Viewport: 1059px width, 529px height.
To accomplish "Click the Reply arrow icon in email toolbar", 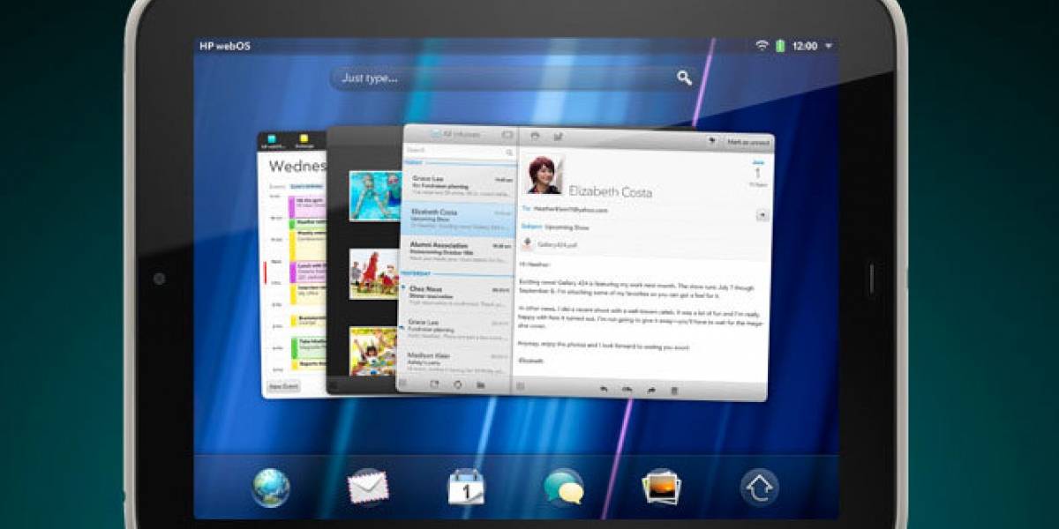I will 605,390.
